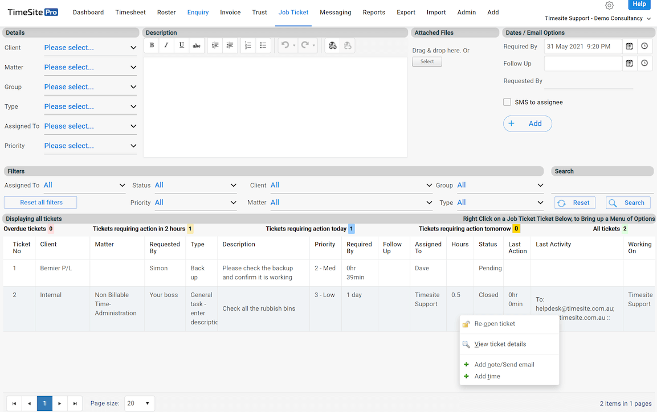
Task: Open the Priority dropdown in Details
Action: (x=90, y=146)
